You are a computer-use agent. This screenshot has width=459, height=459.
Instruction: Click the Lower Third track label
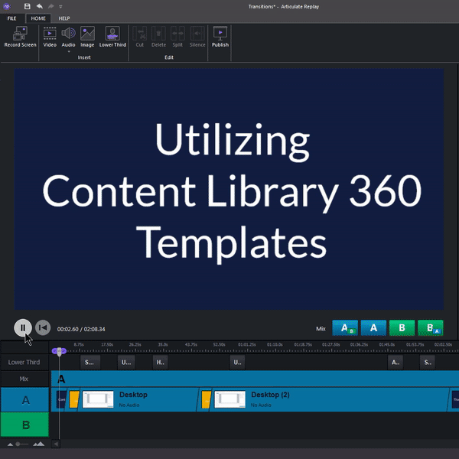pos(24,363)
